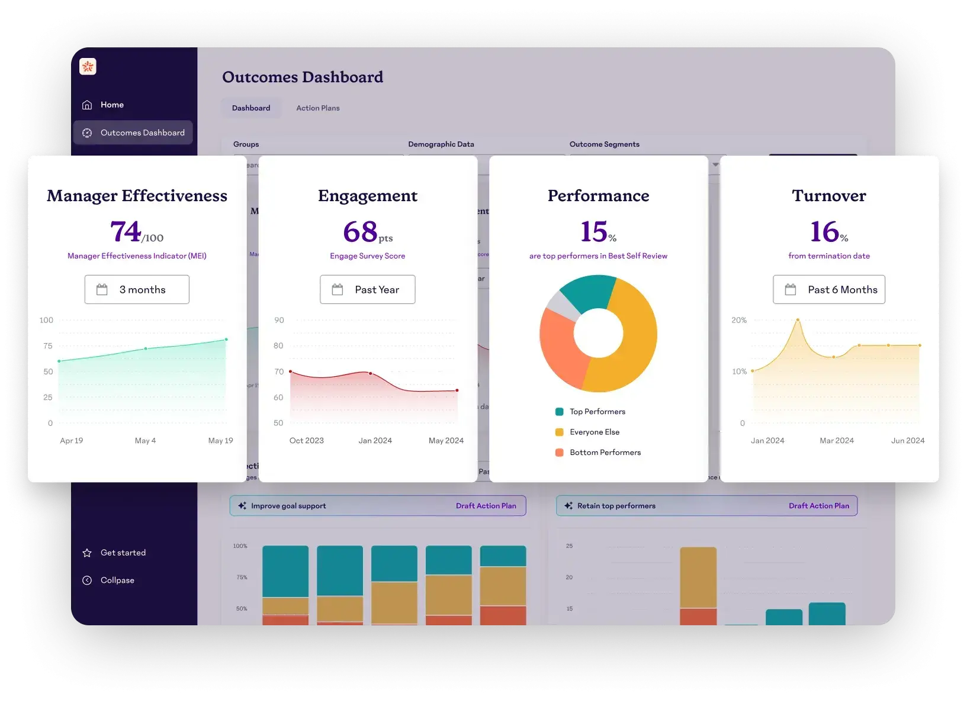
Task: Open the 3 months date range dropdown
Action: [137, 290]
